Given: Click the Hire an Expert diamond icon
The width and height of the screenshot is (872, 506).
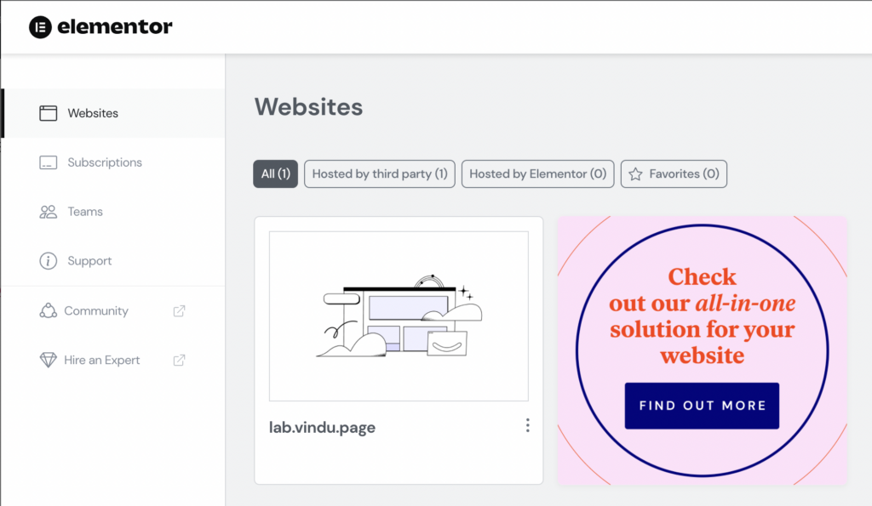Looking at the screenshot, I should 48,360.
